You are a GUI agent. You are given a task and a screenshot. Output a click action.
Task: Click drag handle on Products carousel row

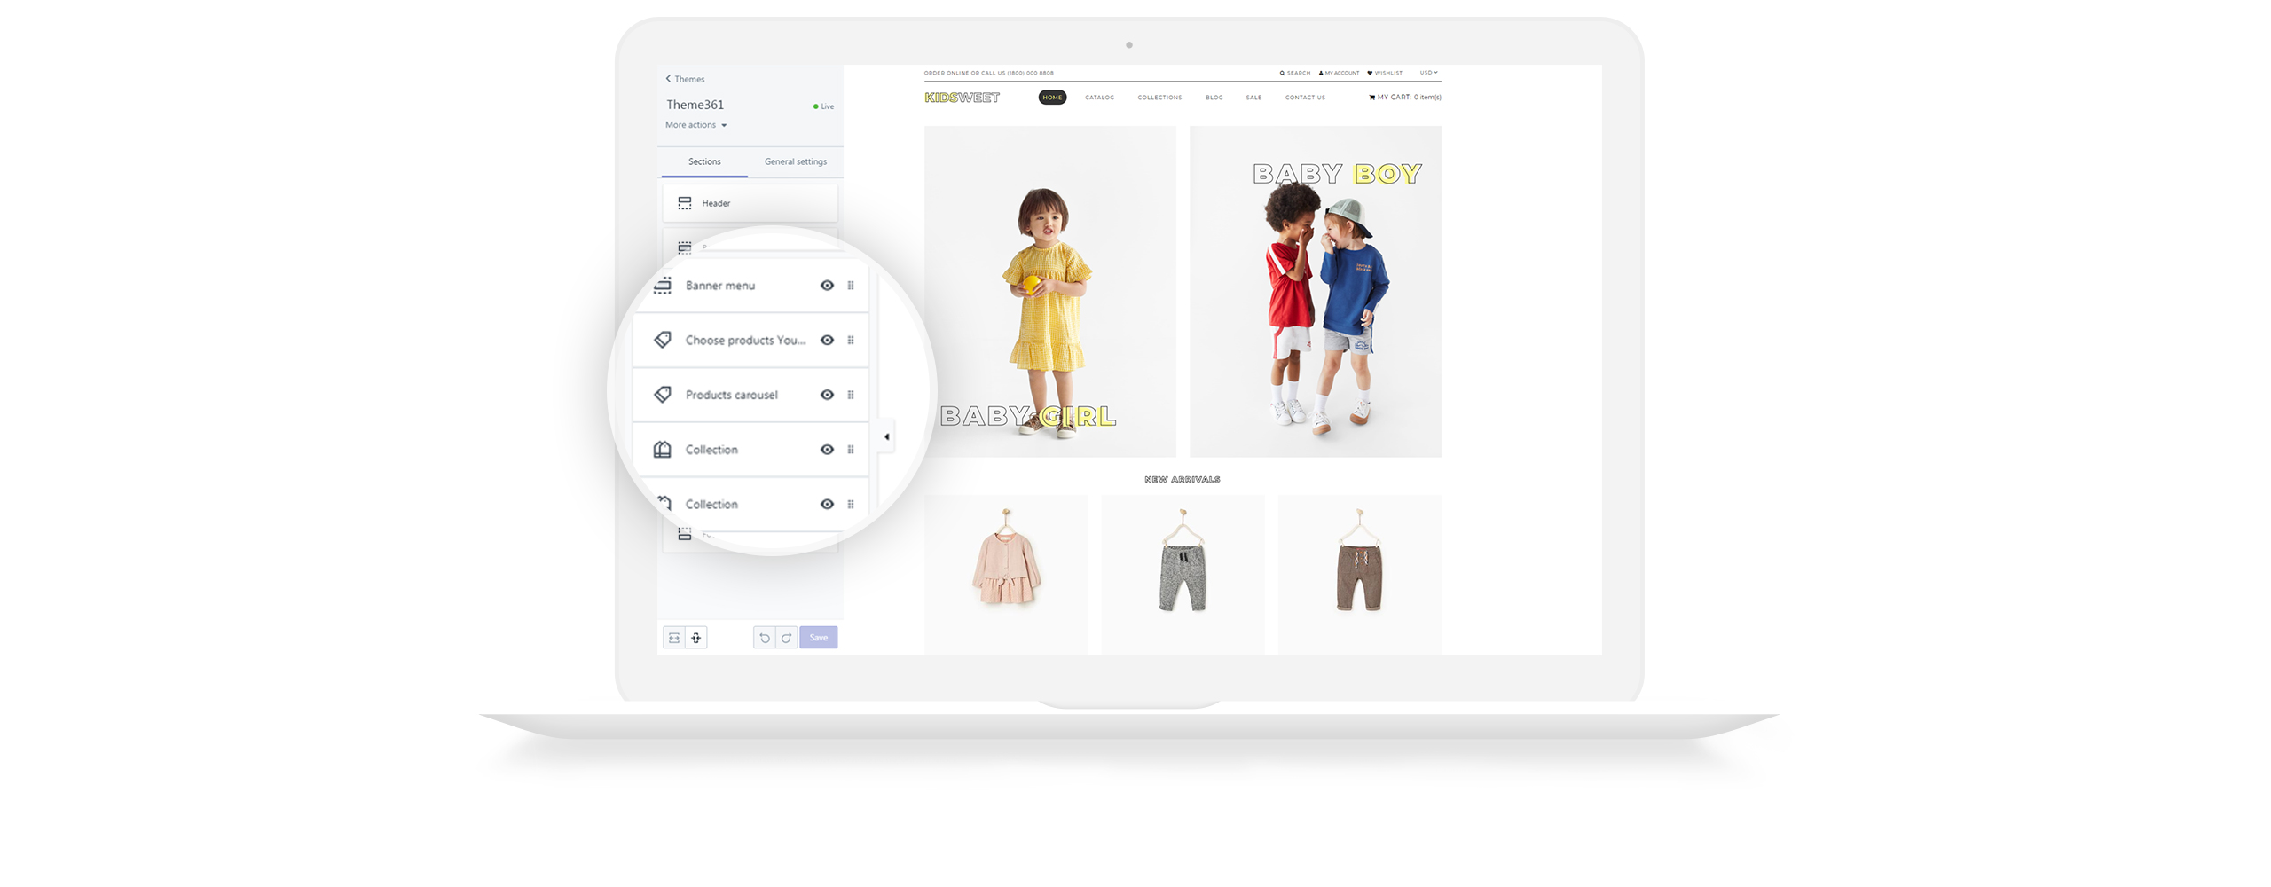pyautogui.click(x=850, y=395)
